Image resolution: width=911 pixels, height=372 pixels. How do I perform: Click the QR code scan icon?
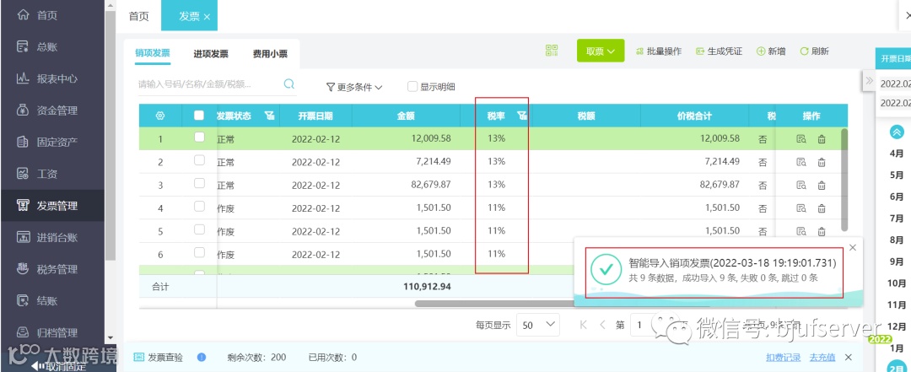pyautogui.click(x=552, y=51)
